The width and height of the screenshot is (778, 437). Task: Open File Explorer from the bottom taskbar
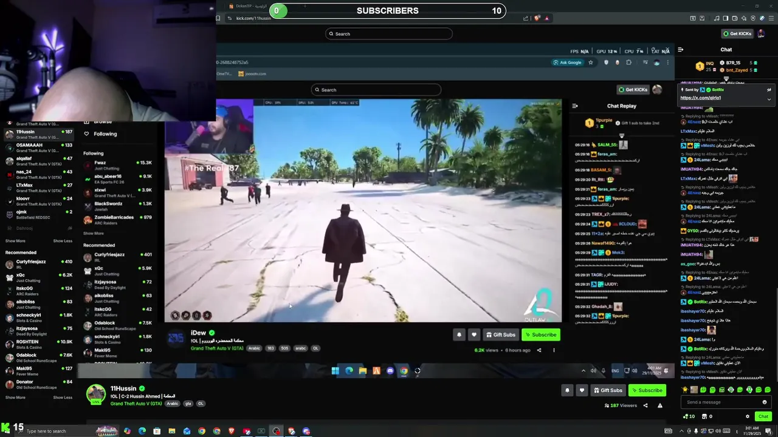(x=171, y=431)
